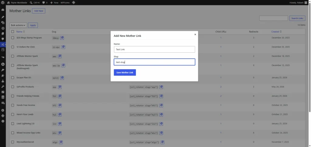The height and width of the screenshot is (147, 311).
Task: Click the November 7, 2025 created date
Action: [x=280, y=142]
